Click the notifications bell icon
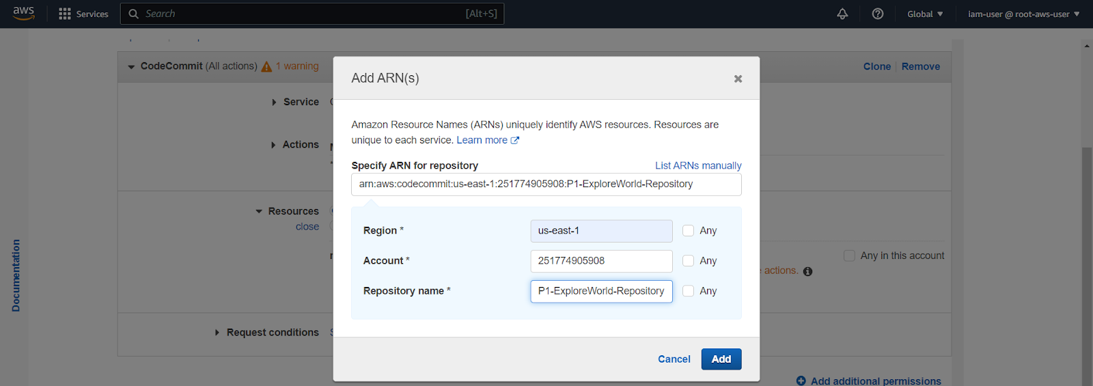The image size is (1093, 386). (x=842, y=14)
